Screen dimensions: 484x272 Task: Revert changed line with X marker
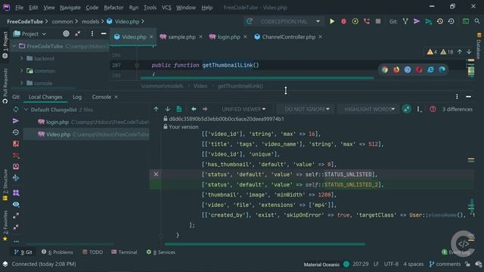(x=157, y=175)
